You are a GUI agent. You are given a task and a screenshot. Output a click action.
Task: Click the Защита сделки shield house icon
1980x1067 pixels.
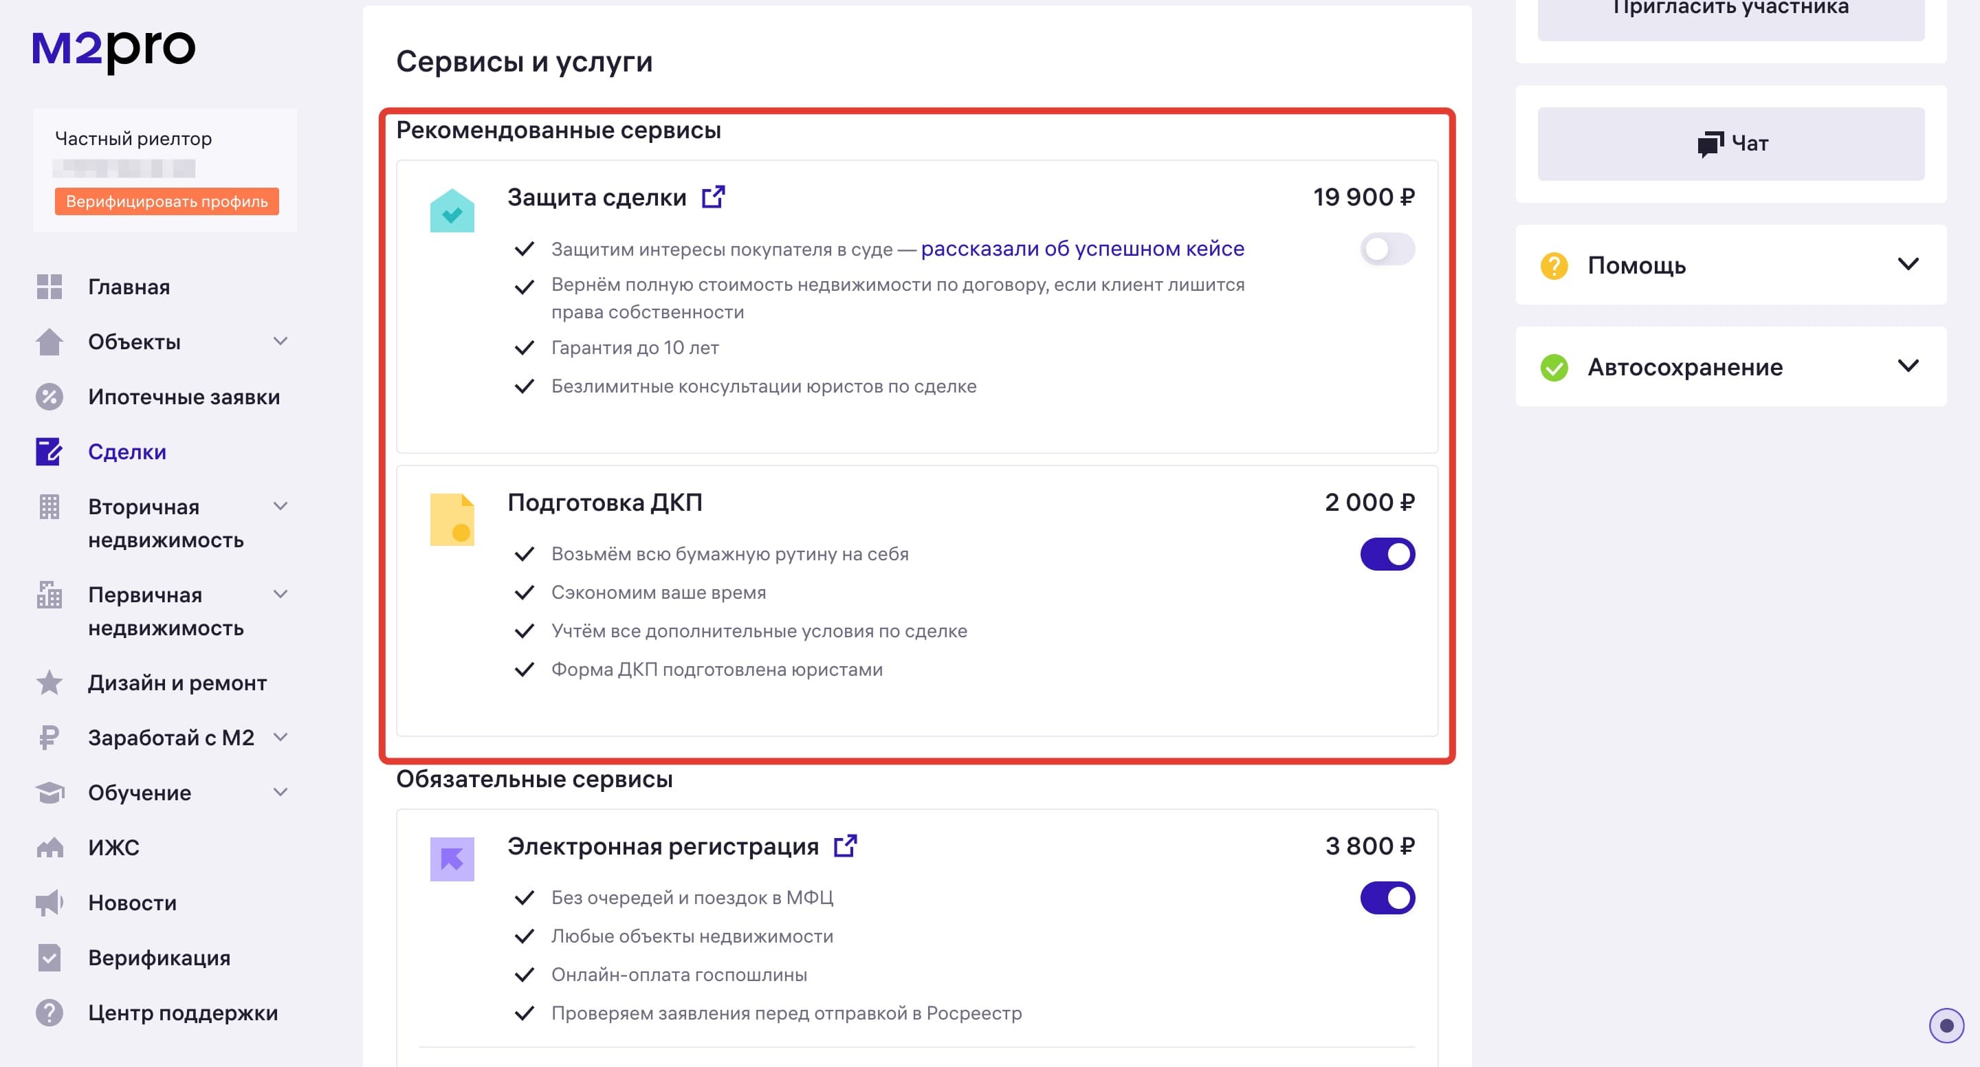(x=452, y=210)
